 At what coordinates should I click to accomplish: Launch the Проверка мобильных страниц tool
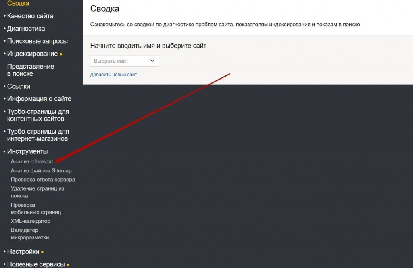click(x=36, y=208)
